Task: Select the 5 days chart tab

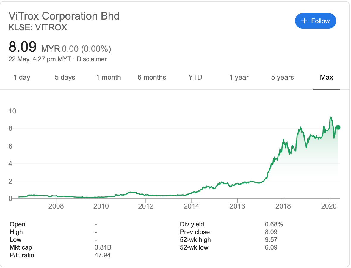Action: tap(65, 78)
